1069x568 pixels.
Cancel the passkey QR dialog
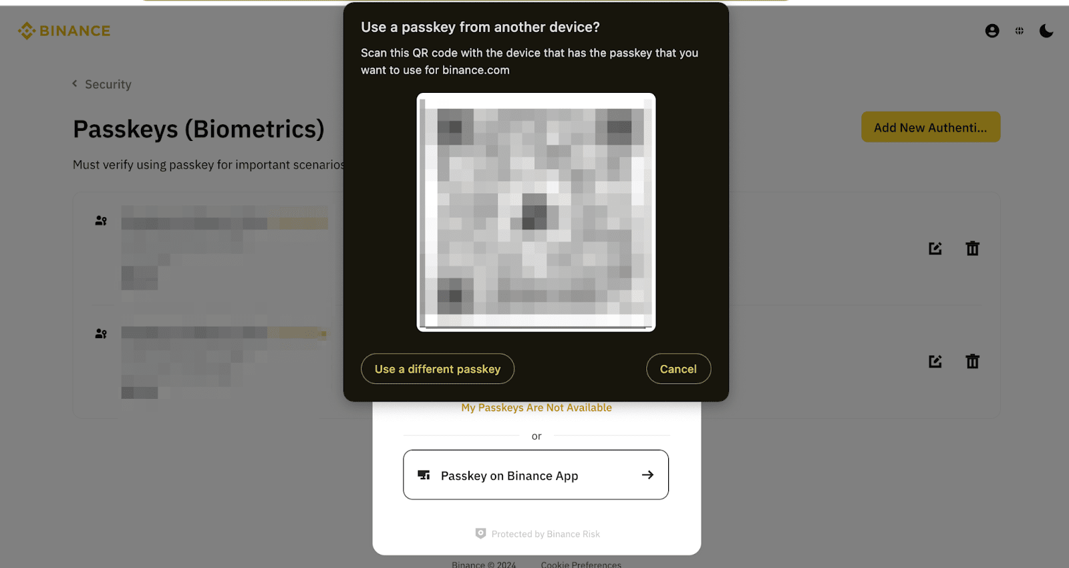[678, 369]
